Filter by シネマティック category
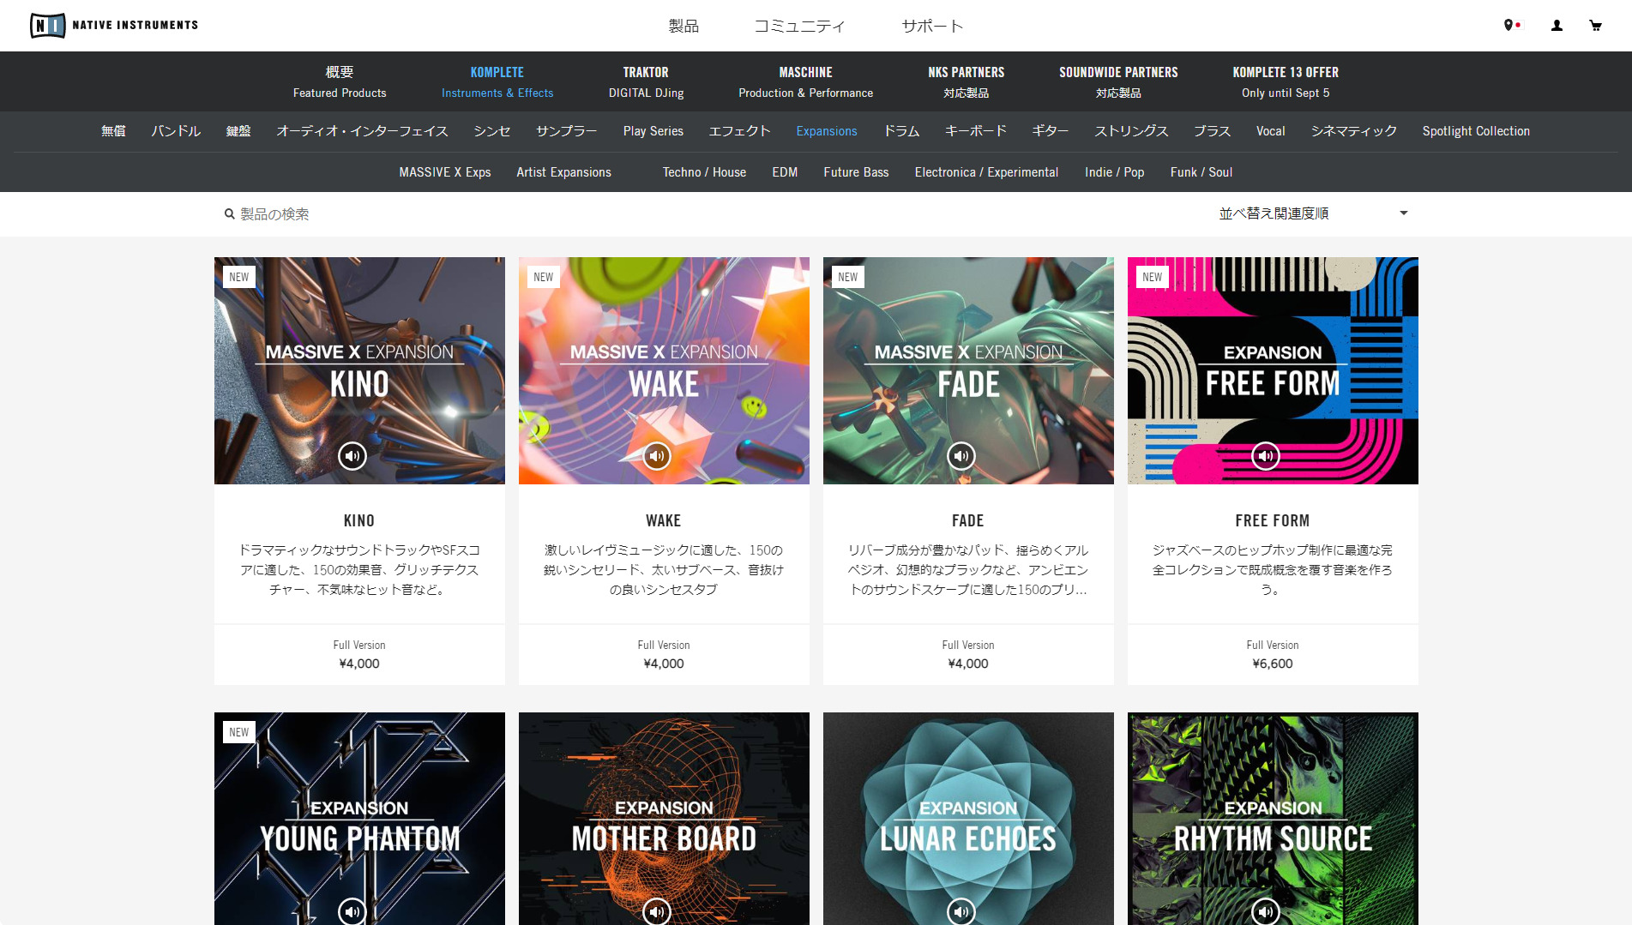Viewport: 1632px width, 925px height. tap(1354, 131)
